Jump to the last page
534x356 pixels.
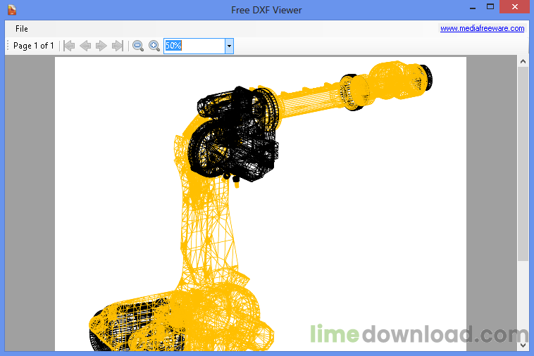(118, 46)
